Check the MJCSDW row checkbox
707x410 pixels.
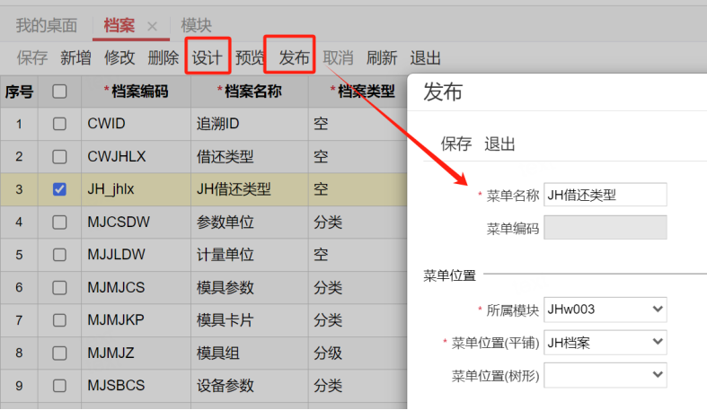coord(59,222)
